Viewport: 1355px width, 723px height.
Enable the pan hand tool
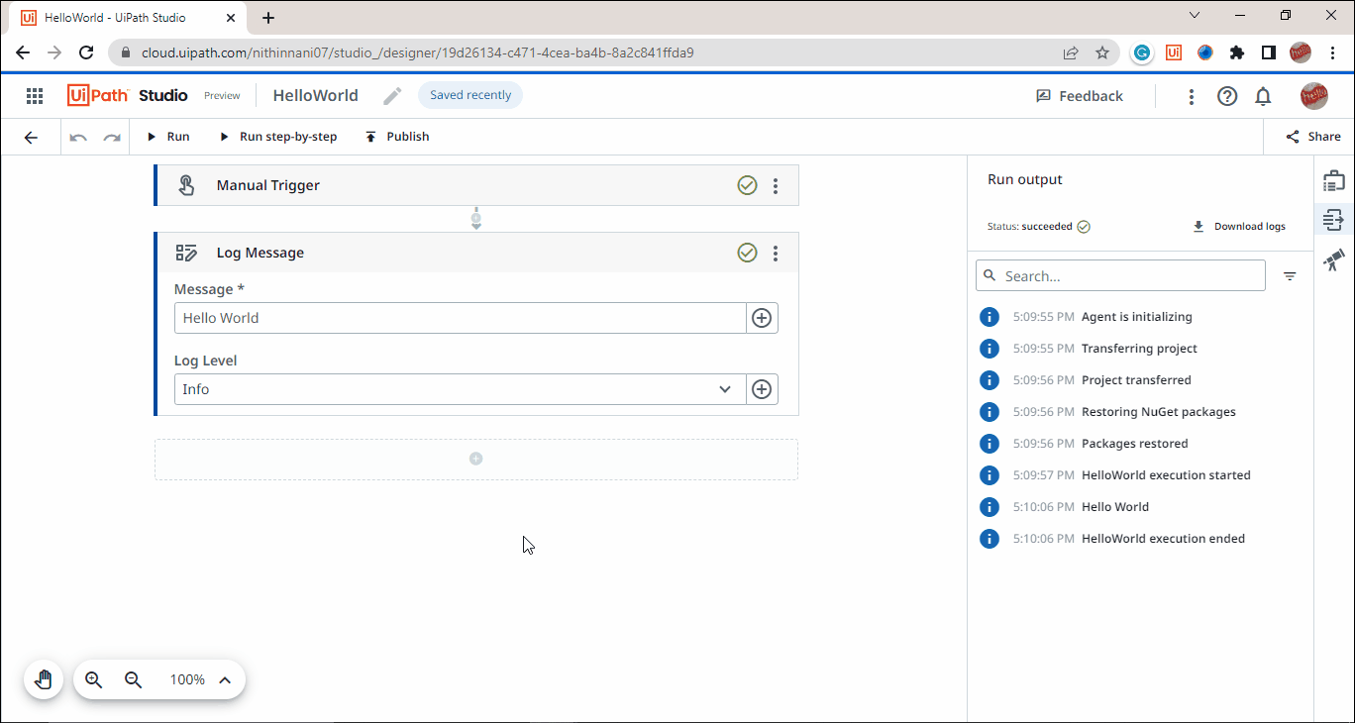click(44, 679)
